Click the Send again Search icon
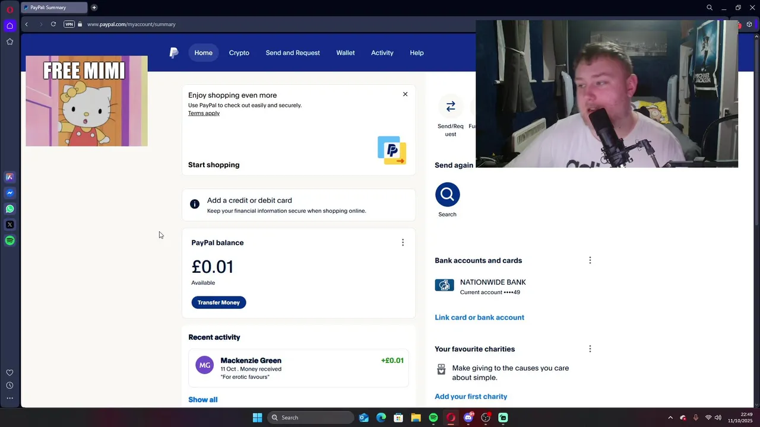Viewport: 760px width, 427px height. click(447, 195)
